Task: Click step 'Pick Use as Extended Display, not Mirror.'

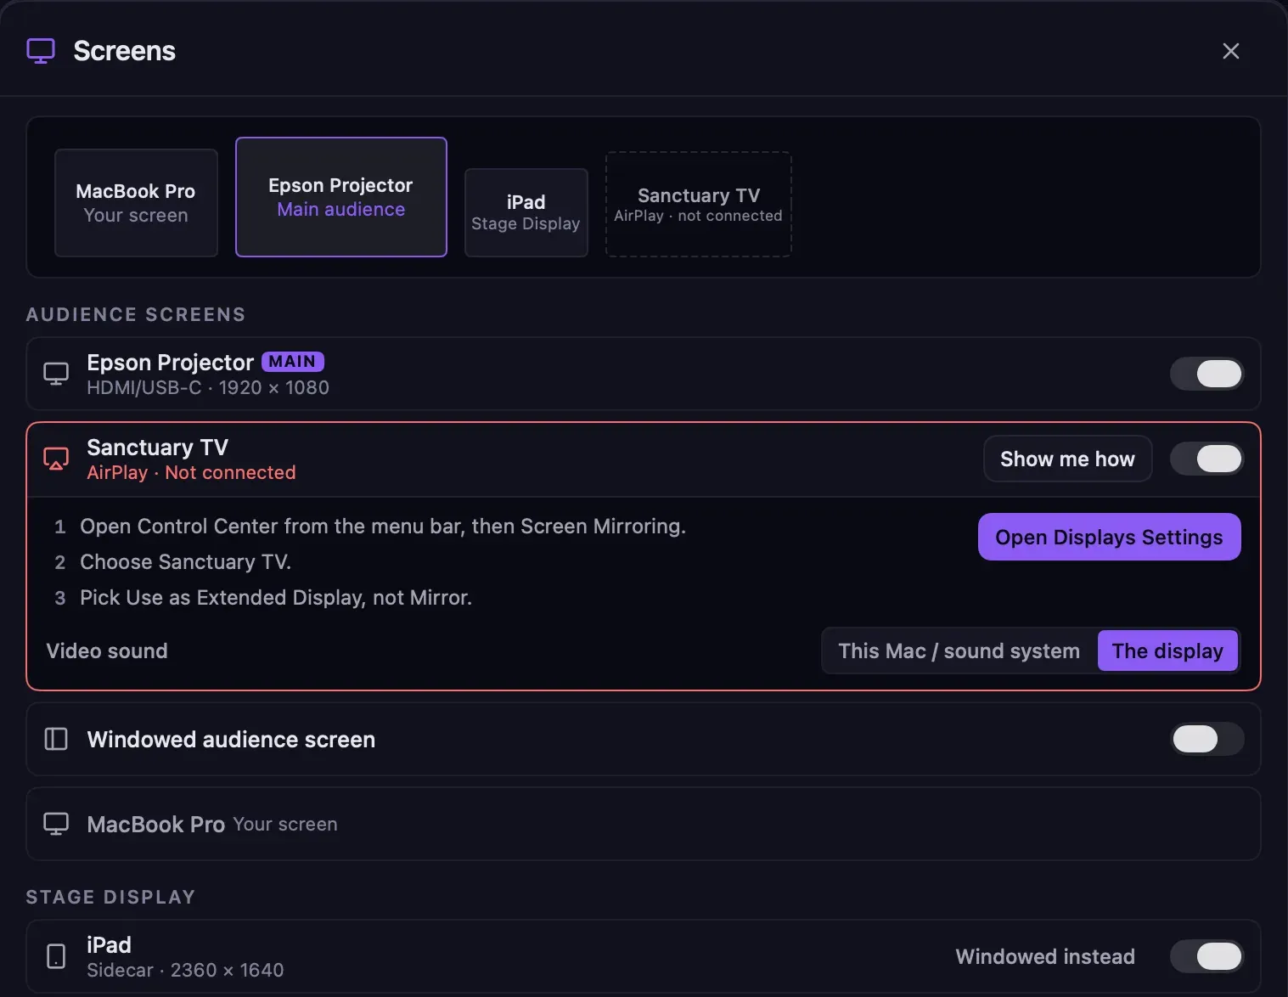Action: coord(276,598)
